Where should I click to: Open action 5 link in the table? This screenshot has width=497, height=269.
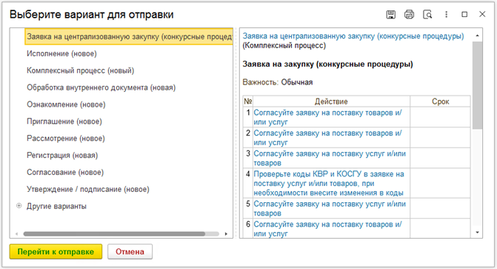pyautogui.click(x=330, y=208)
